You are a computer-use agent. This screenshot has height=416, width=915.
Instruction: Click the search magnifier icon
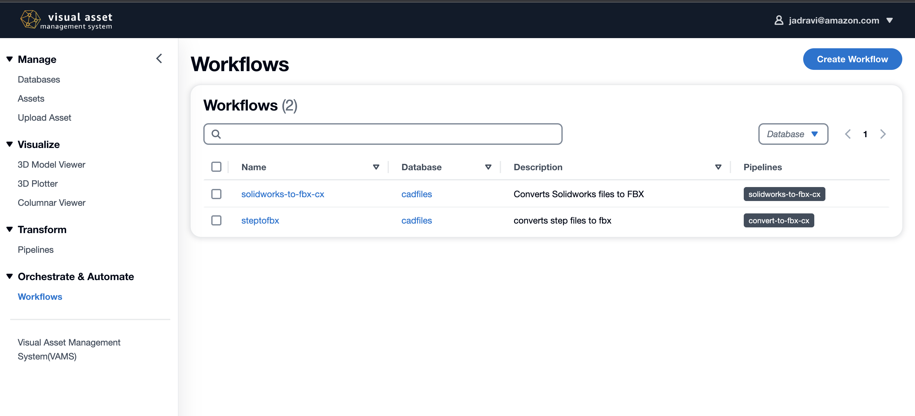coord(216,134)
